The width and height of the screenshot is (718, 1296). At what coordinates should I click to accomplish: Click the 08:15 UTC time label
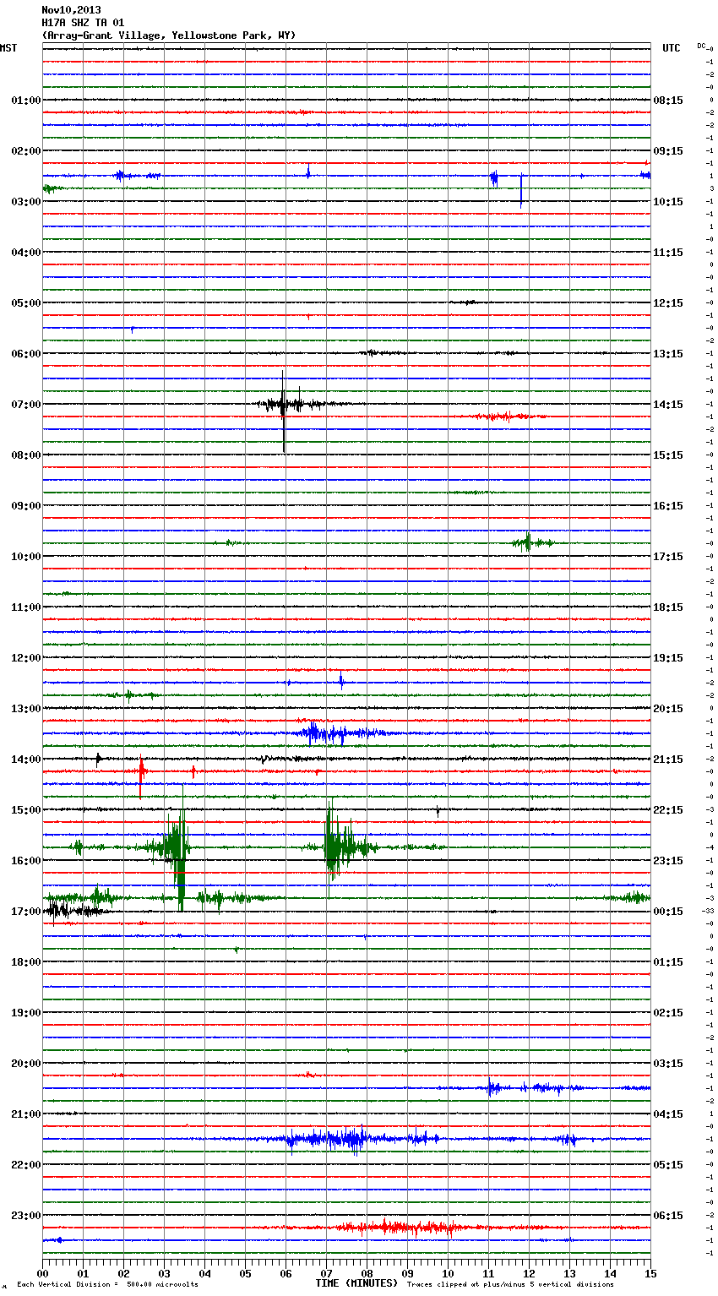668,101
